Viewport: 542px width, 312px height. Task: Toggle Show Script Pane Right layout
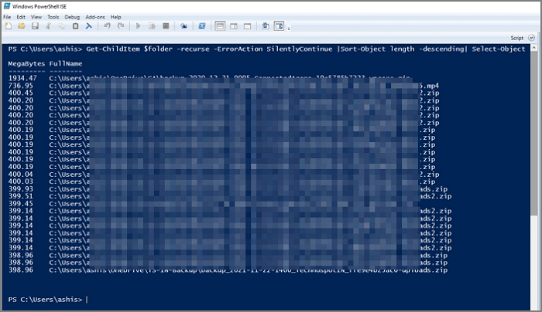click(x=234, y=25)
